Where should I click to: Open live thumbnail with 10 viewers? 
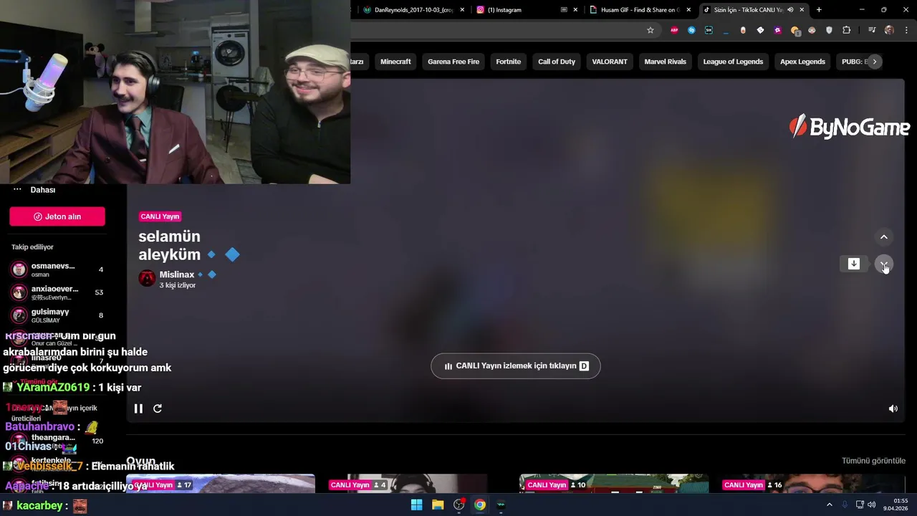(614, 484)
